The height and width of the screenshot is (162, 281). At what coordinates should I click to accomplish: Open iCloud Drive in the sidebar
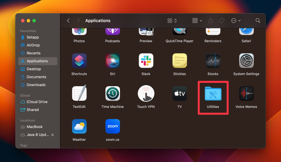point(38,102)
